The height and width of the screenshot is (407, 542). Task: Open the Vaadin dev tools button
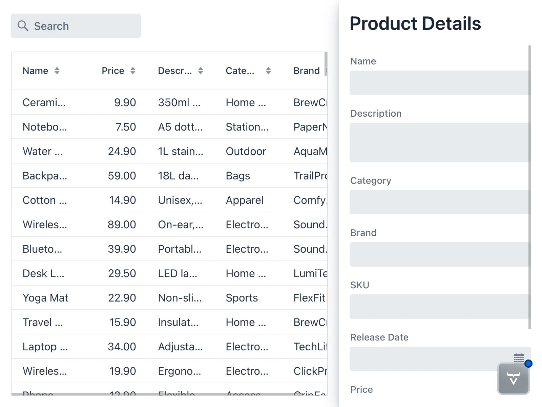click(x=513, y=379)
